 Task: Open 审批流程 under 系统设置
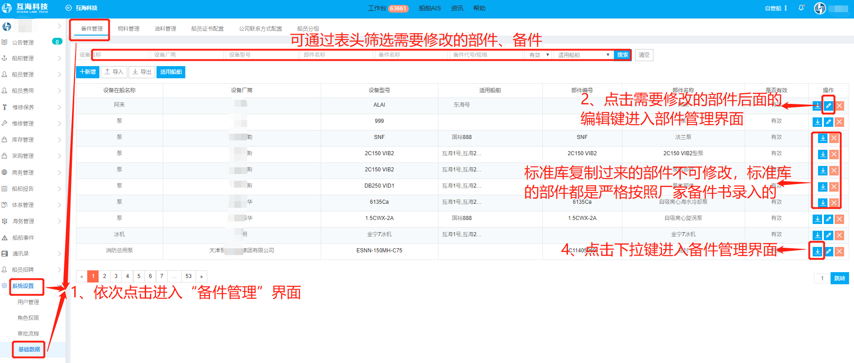pos(28,334)
